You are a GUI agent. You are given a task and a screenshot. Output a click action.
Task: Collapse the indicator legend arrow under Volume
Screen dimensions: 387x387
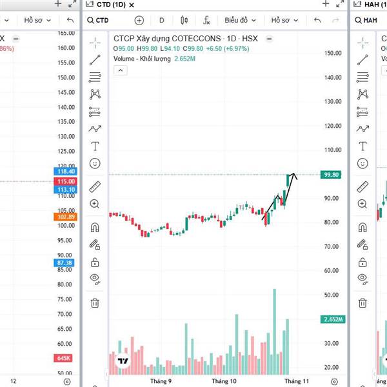point(119,70)
